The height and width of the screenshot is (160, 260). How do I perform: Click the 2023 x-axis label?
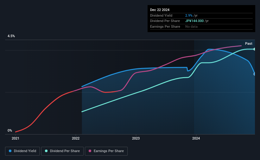click(136, 138)
